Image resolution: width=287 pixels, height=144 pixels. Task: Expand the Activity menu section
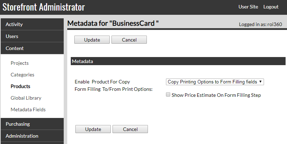click(32, 24)
